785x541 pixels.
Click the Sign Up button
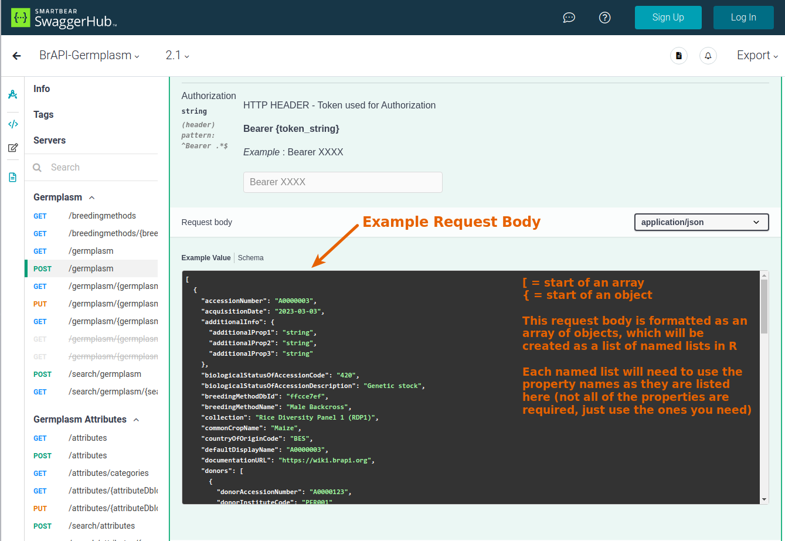(668, 18)
